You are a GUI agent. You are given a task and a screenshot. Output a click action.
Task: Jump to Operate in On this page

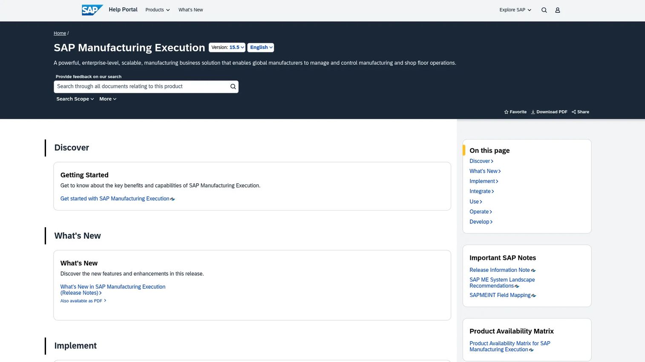(x=481, y=212)
